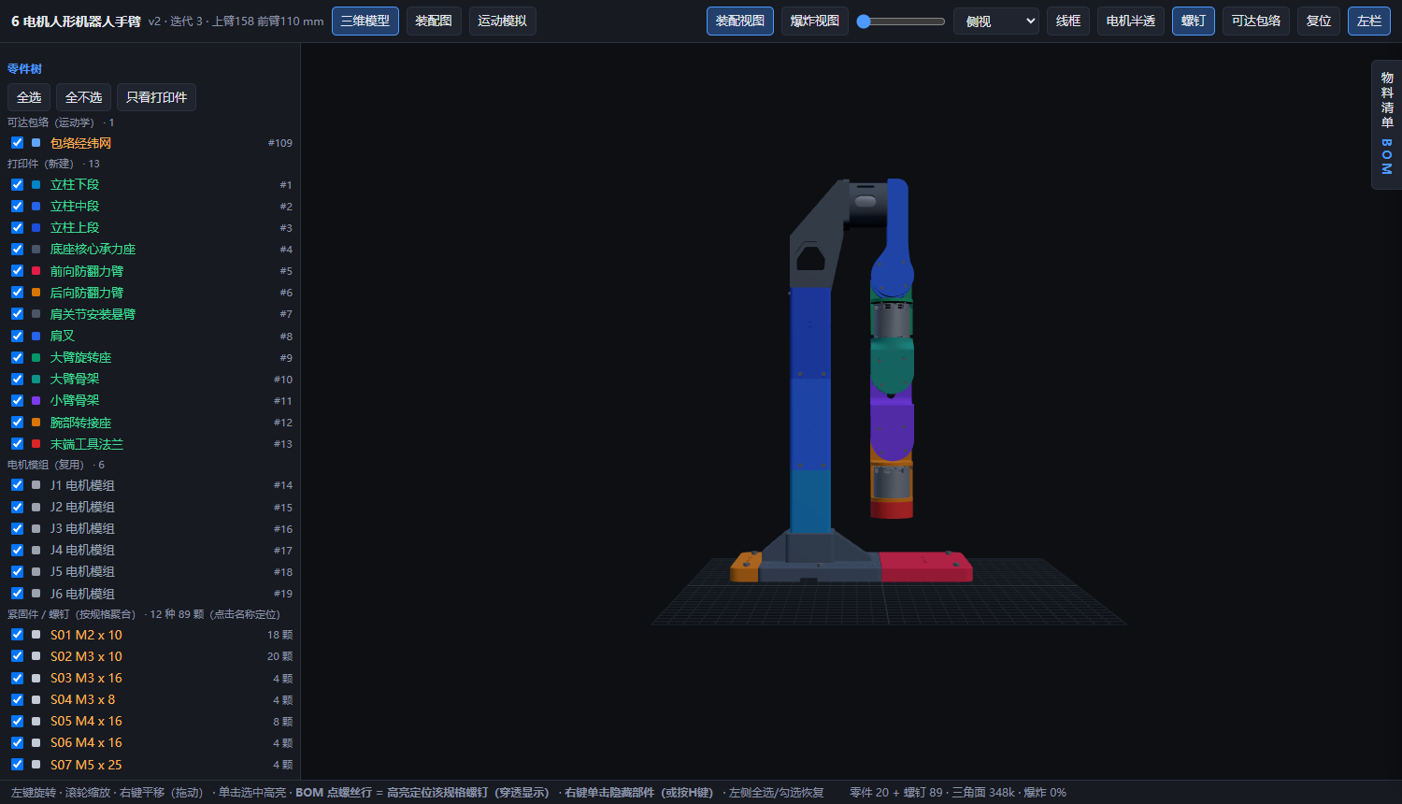Screen dimensions: 1402x804
Task: Uncheck the J3 电机模组 checkbox
Action: click(17, 528)
